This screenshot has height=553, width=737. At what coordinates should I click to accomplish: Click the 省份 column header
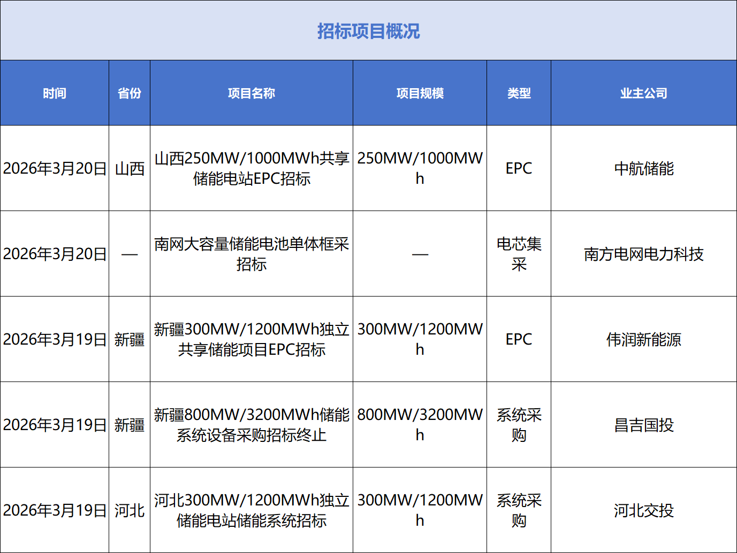130,93
